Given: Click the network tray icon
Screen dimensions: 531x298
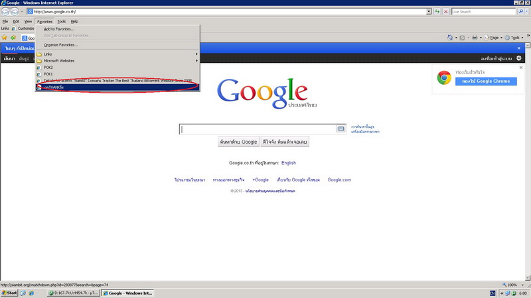Looking at the screenshot, I should [508, 293].
